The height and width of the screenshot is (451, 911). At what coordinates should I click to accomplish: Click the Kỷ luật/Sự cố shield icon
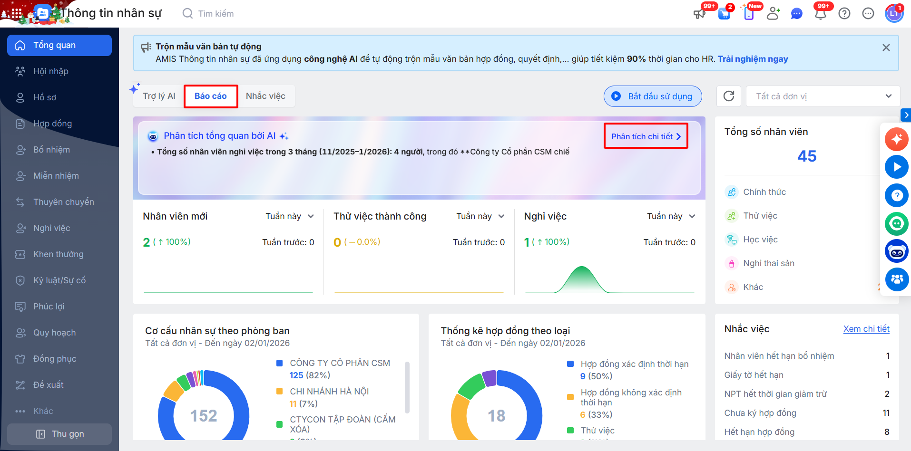tap(20, 280)
